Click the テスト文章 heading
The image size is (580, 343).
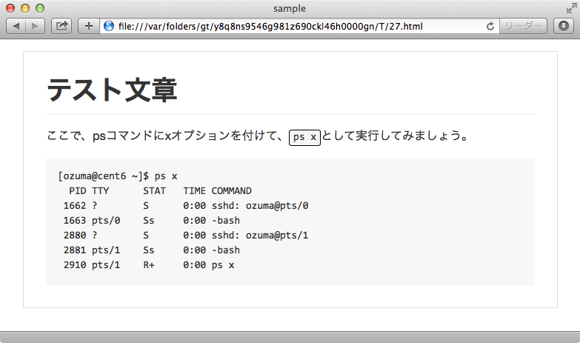tap(112, 90)
